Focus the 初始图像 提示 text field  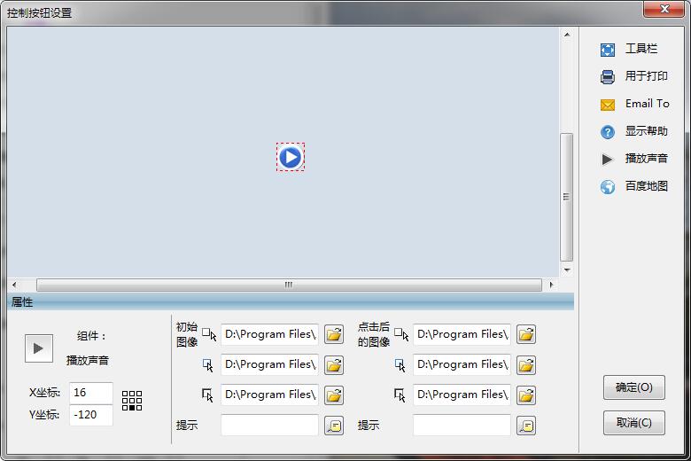pos(269,425)
